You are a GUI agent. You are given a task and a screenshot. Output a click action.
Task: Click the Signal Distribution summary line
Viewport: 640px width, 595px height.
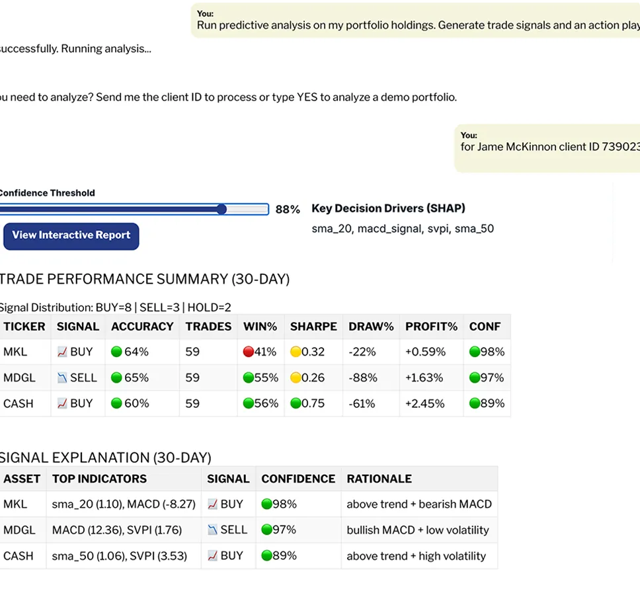coord(115,307)
